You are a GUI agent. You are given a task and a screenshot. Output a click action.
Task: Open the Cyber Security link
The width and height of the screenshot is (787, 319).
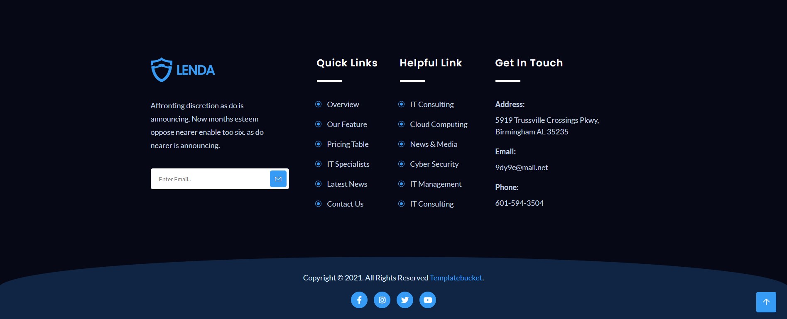(434, 164)
